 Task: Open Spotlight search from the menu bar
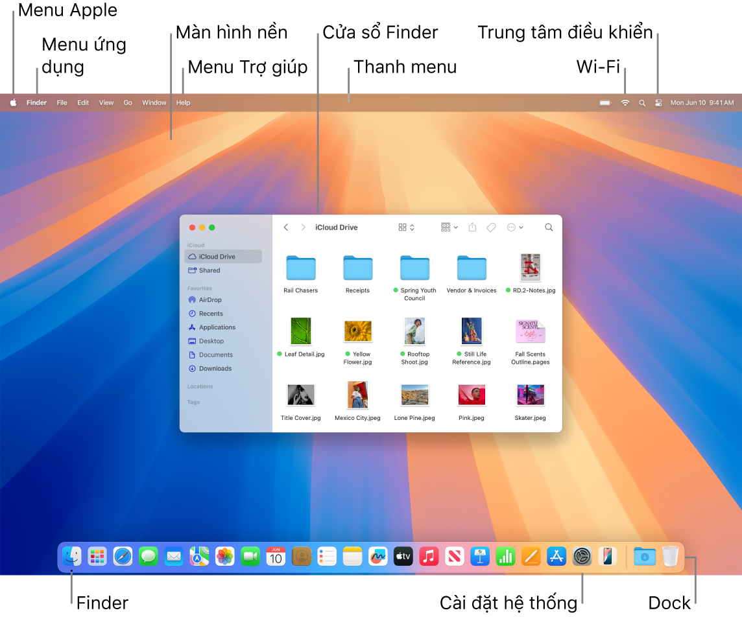(x=642, y=102)
